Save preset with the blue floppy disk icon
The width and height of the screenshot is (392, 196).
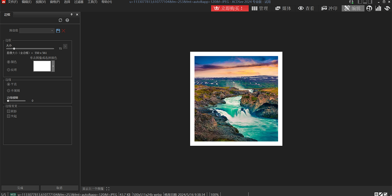(x=58, y=31)
